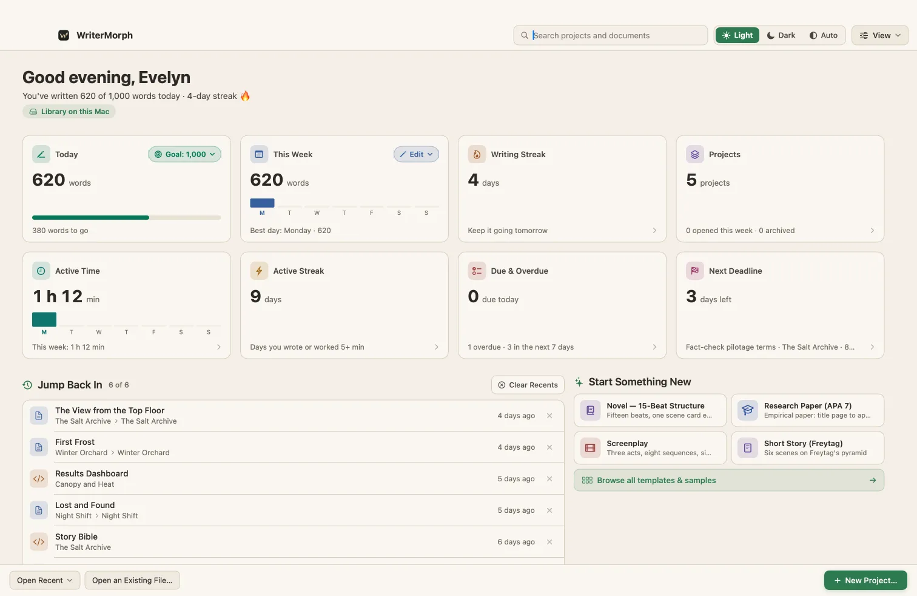The image size is (917, 596).
Task: Open the This Week Edit dropdown
Action: [416, 154]
